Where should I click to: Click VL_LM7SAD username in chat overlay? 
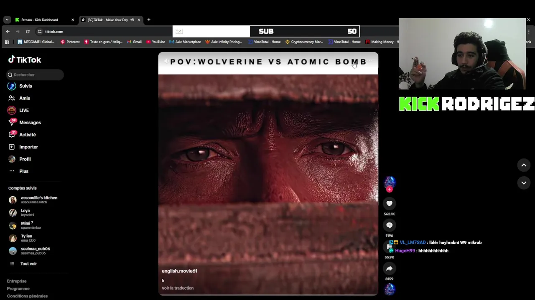click(413, 242)
